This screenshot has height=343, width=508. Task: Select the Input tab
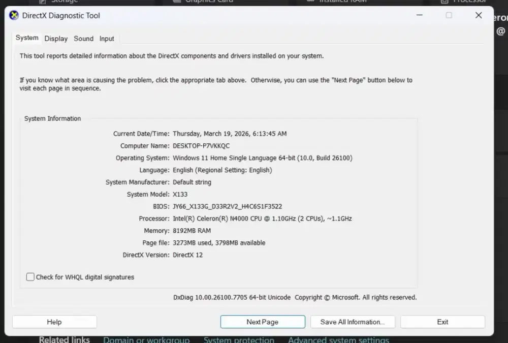[x=107, y=39]
